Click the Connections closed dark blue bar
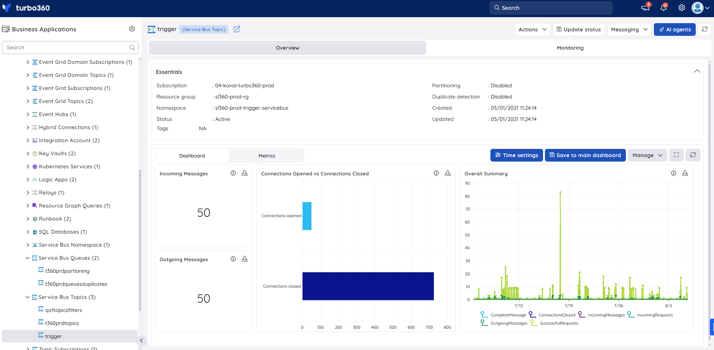 tap(368, 286)
